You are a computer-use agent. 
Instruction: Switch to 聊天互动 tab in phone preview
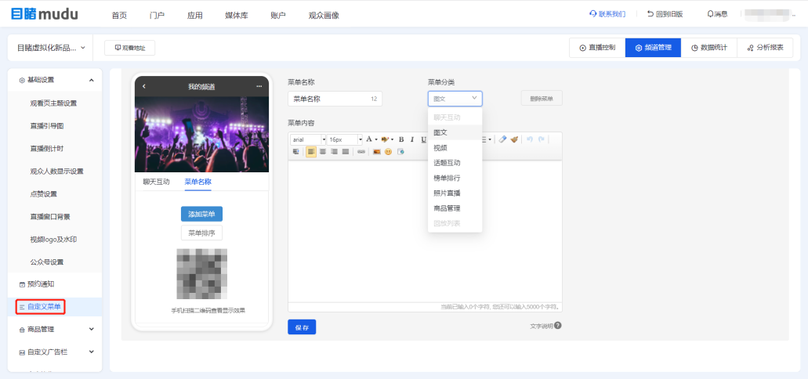(156, 182)
